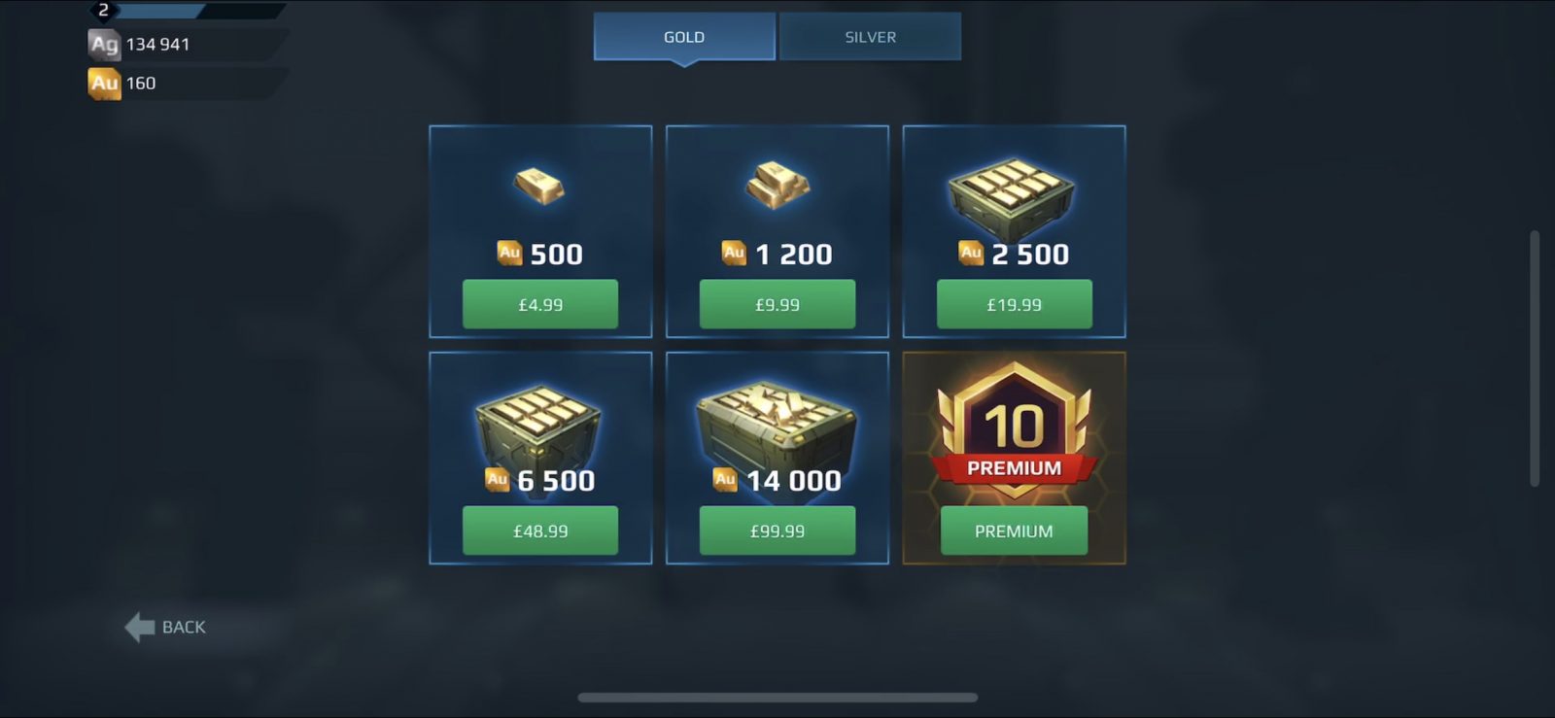
Task: Tap the £19.99 price button
Action: 1015,304
